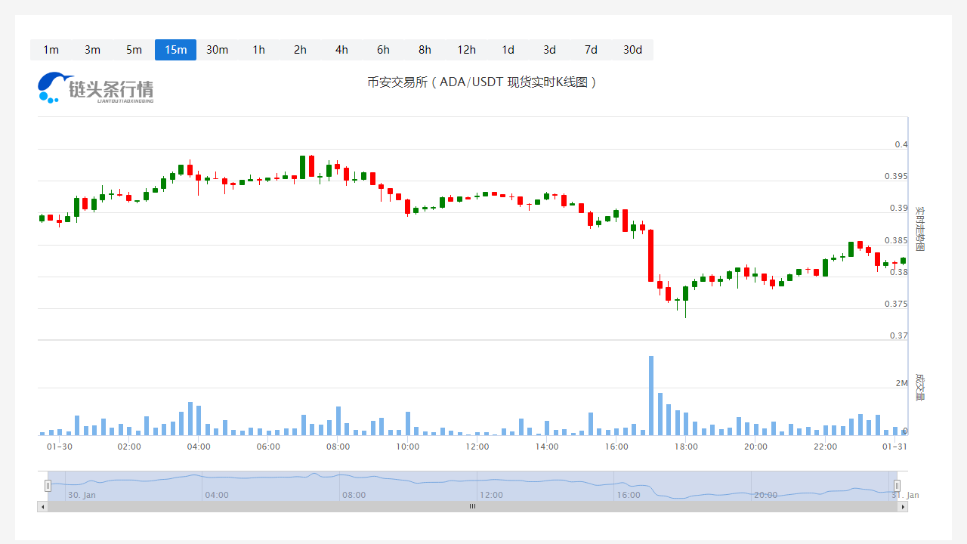The image size is (967, 544).
Task: Select the 1d daily interval tab
Action: tap(508, 50)
